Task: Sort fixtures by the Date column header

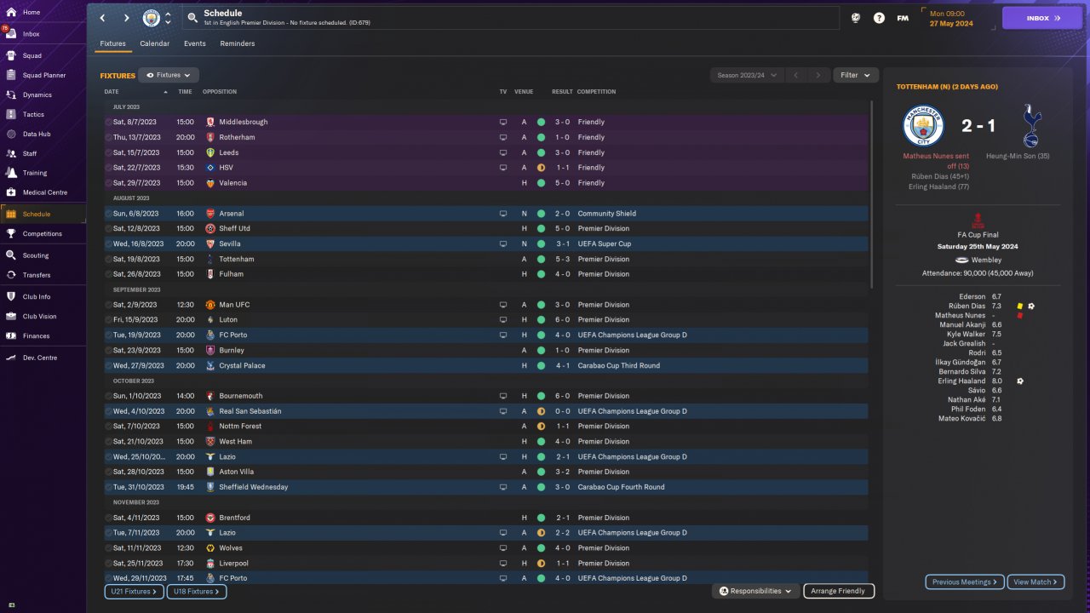Action: point(112,92)
